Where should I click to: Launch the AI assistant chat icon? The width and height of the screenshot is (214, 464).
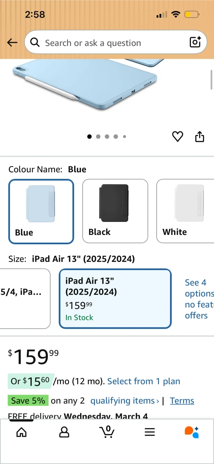(x=192, y=432)
